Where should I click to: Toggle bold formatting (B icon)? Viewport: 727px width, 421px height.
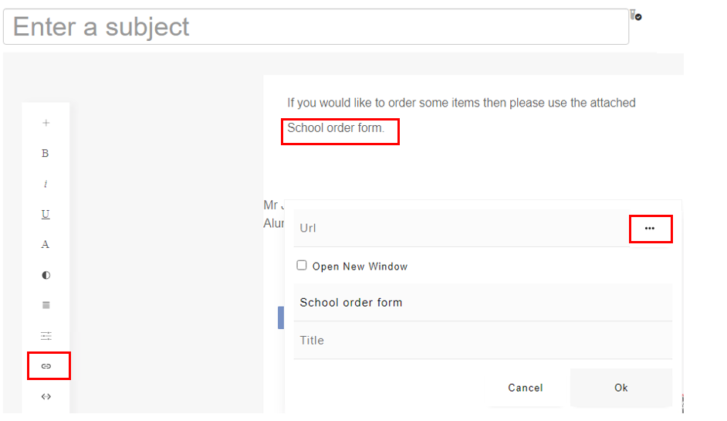(46, 154)
